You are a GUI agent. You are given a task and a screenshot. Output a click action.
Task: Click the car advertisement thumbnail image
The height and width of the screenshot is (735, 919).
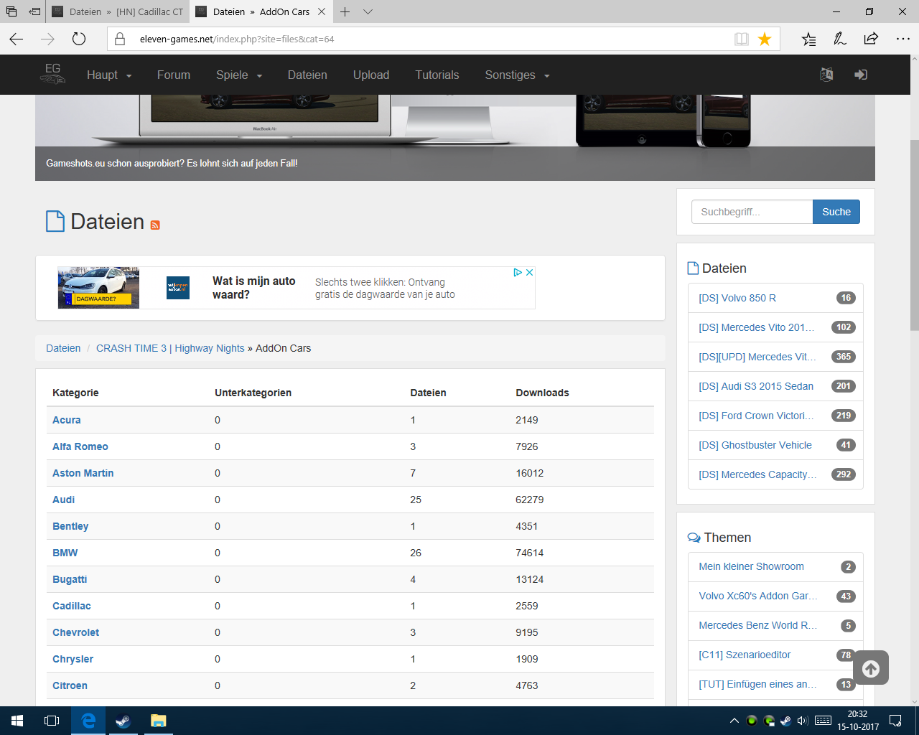98,288
